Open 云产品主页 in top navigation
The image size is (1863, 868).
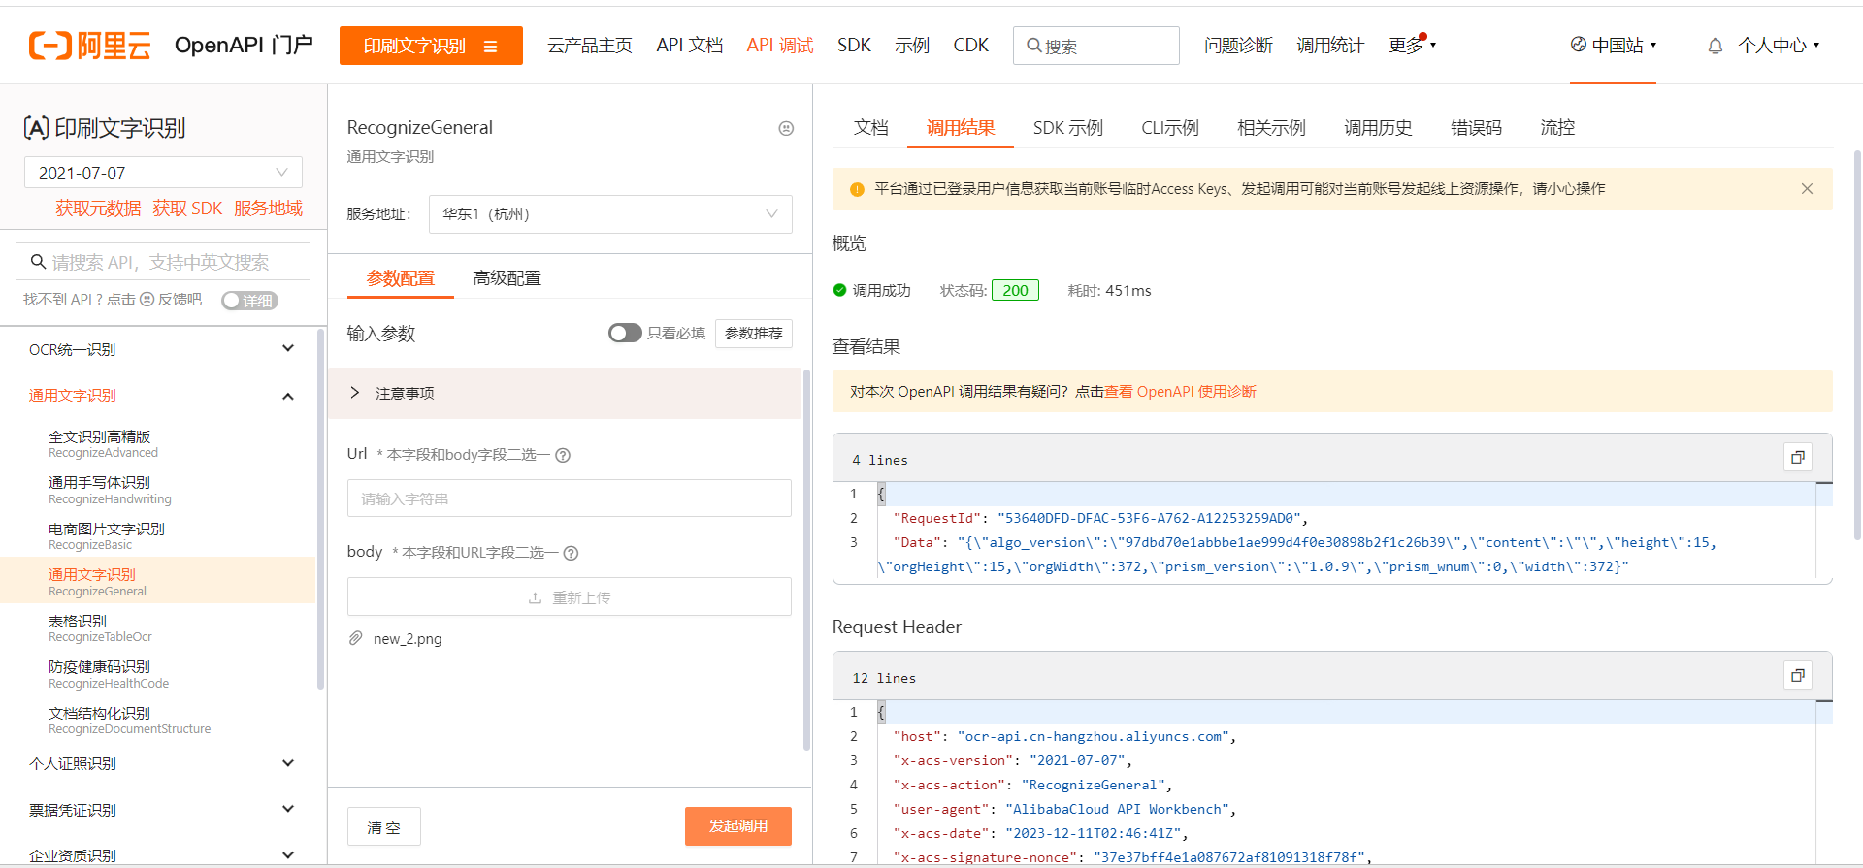click(590, 46)
